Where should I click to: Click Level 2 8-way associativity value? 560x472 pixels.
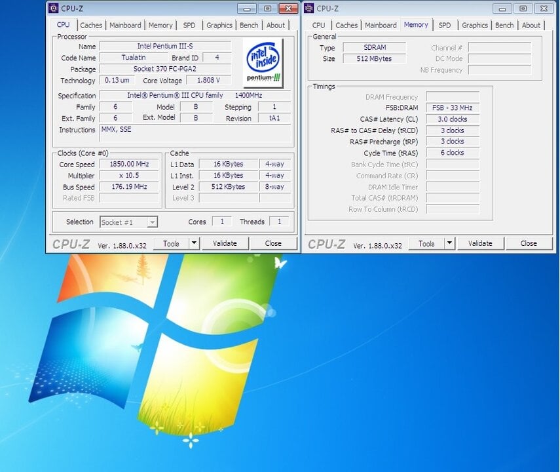(x=275, y=187)
